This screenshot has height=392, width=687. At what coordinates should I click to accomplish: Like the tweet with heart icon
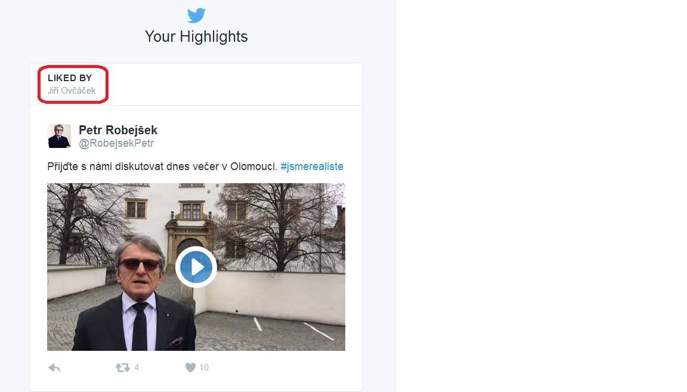(x=190, y=368)
